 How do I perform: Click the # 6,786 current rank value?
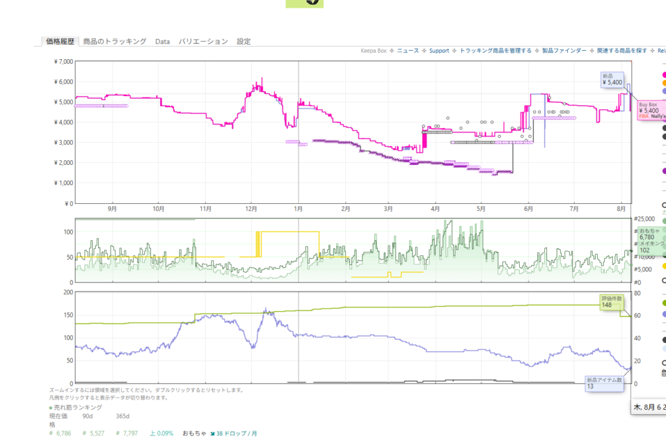coord(60,434)
